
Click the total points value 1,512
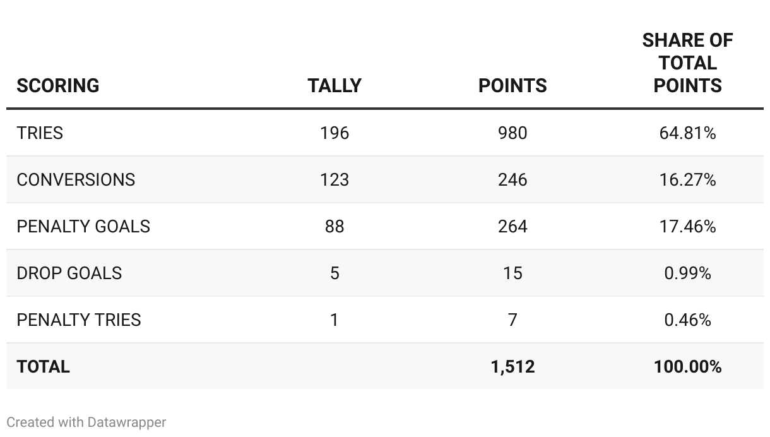point(512,367)
